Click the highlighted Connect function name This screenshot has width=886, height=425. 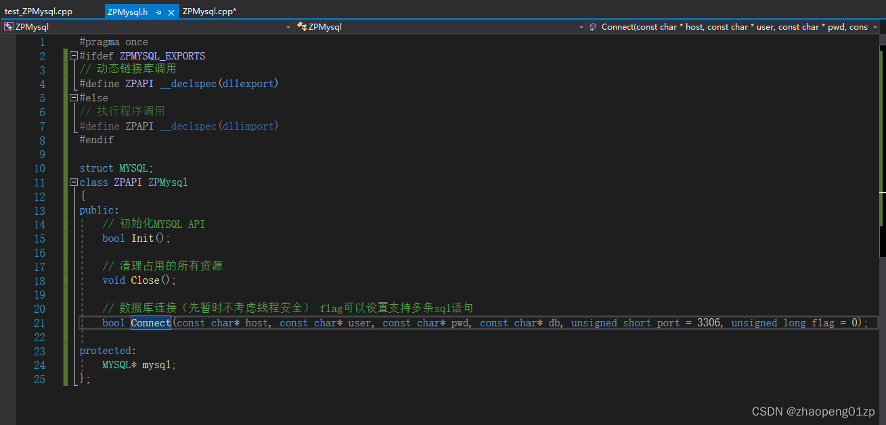[x=151, y=323]
